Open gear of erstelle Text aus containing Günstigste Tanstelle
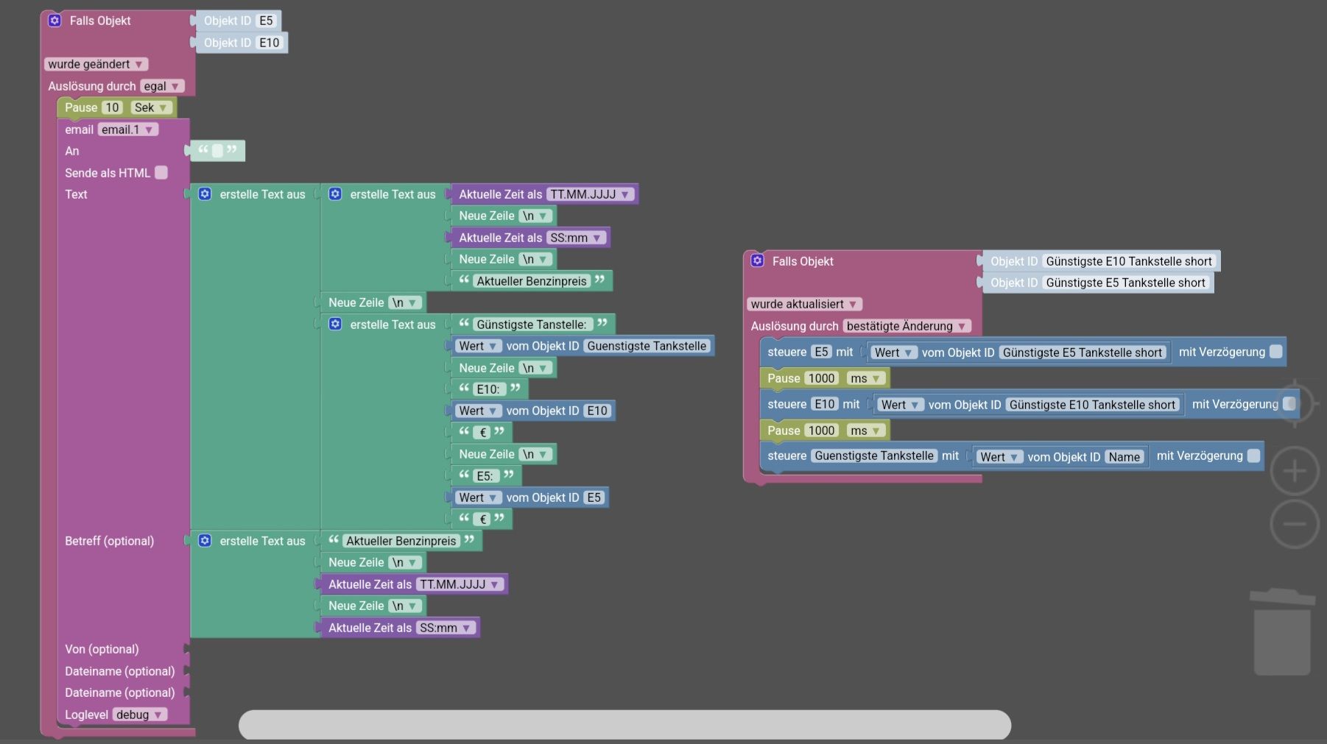 click(x=335, y=325)
